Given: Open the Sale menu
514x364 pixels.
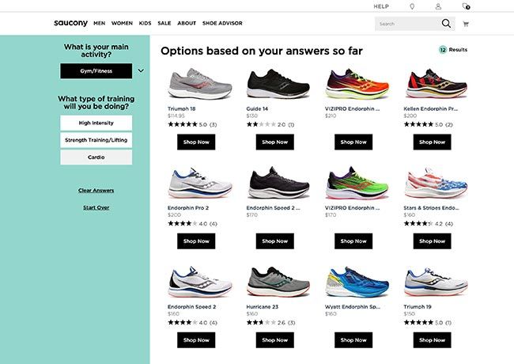Looking at the screenshot, I should (164, 23).
